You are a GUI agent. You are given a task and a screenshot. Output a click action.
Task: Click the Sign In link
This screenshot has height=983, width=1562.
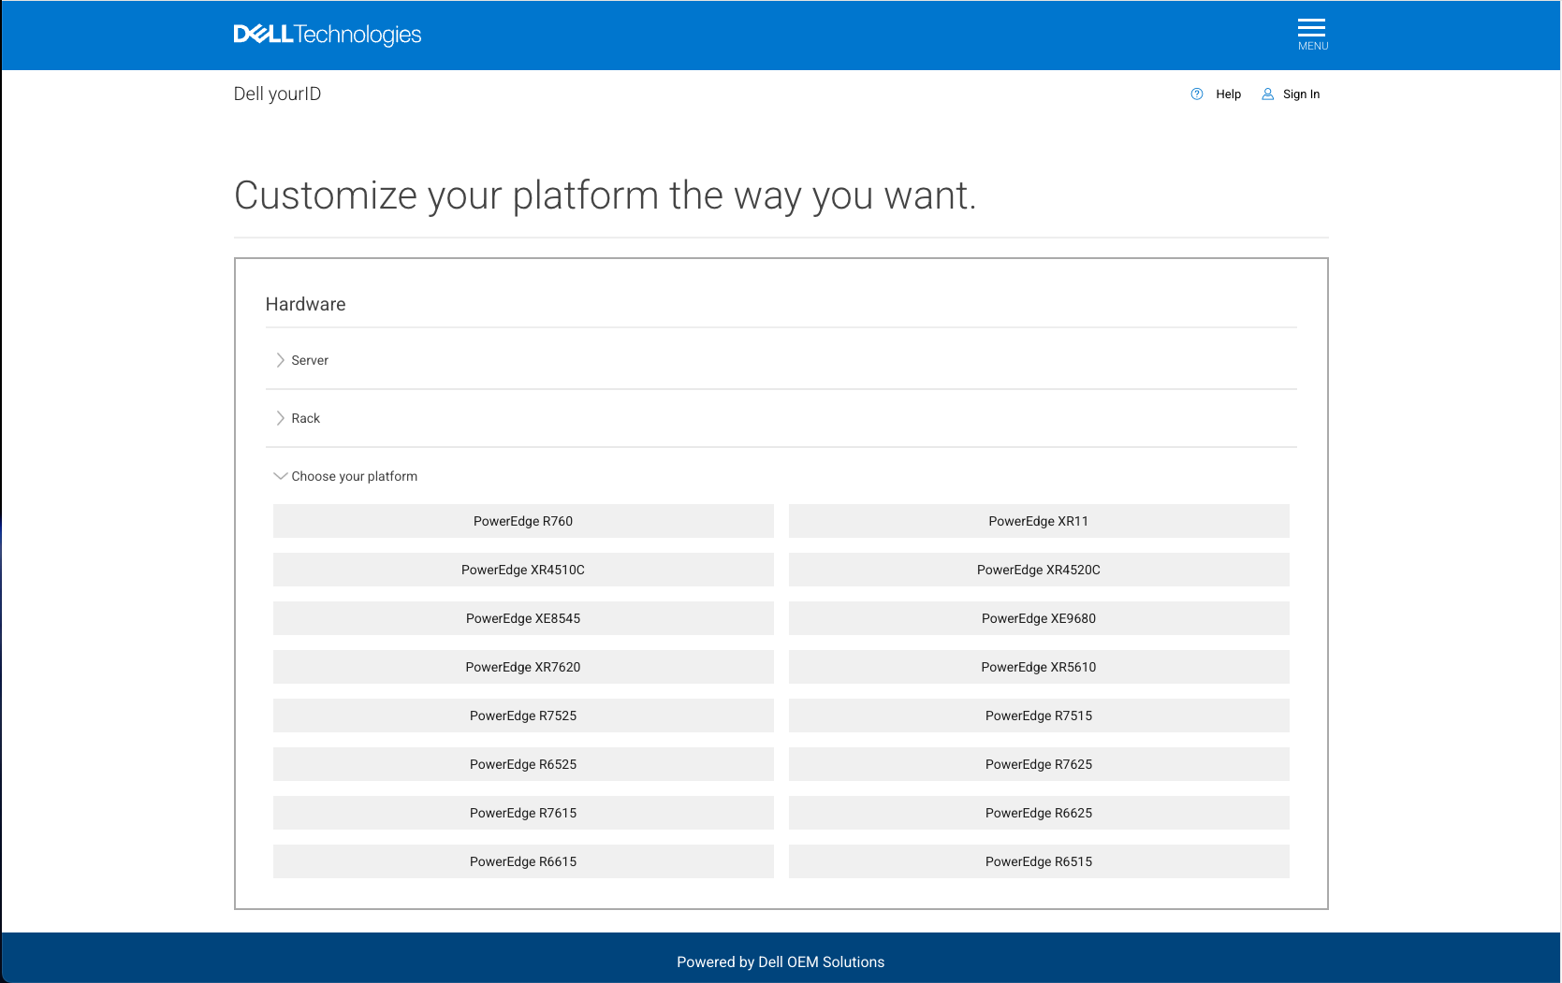pyautogui.click(x=1301, y=94)
